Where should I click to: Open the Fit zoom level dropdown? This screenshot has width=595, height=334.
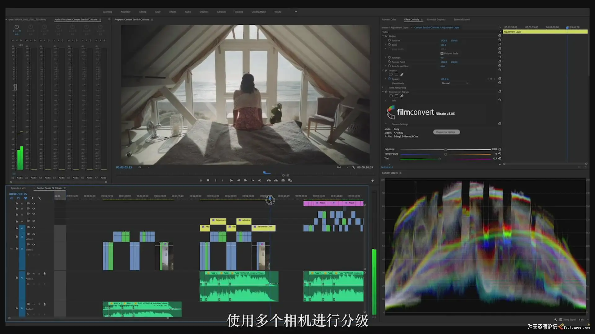pos(144,167)
